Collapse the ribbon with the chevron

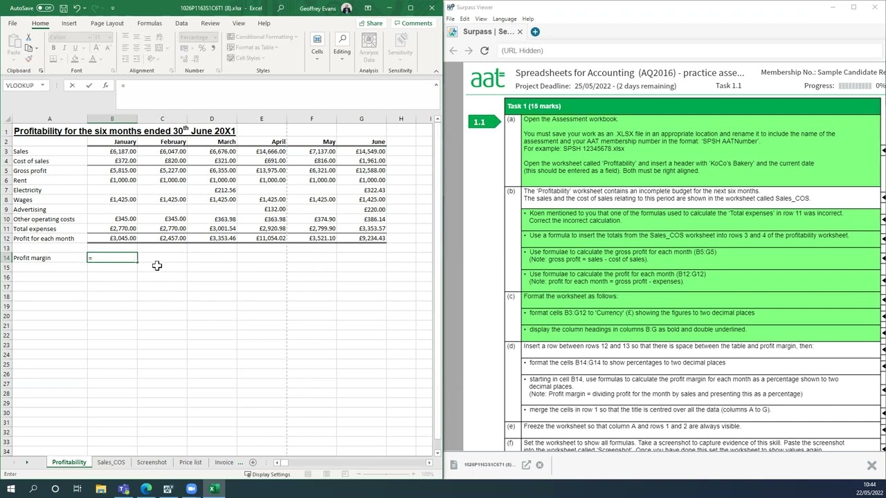coord(436,71)
